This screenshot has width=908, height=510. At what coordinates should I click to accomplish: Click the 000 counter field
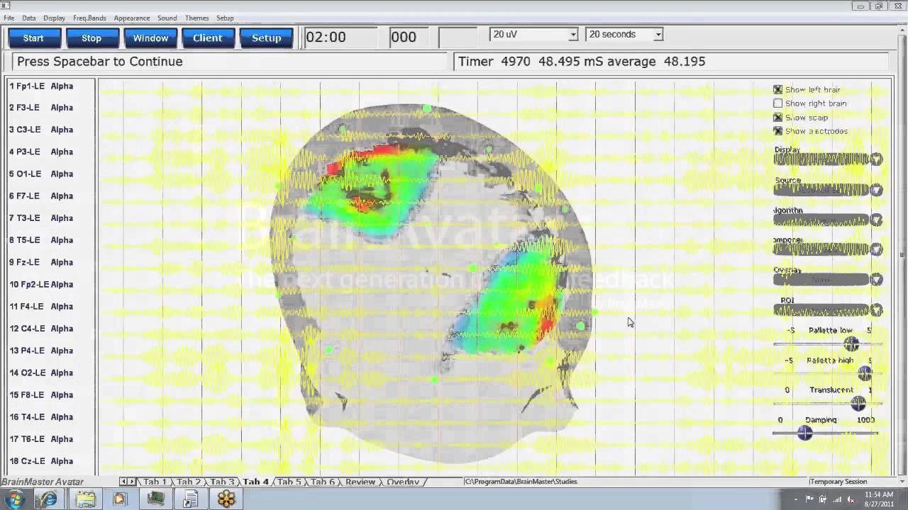point(410,38)
